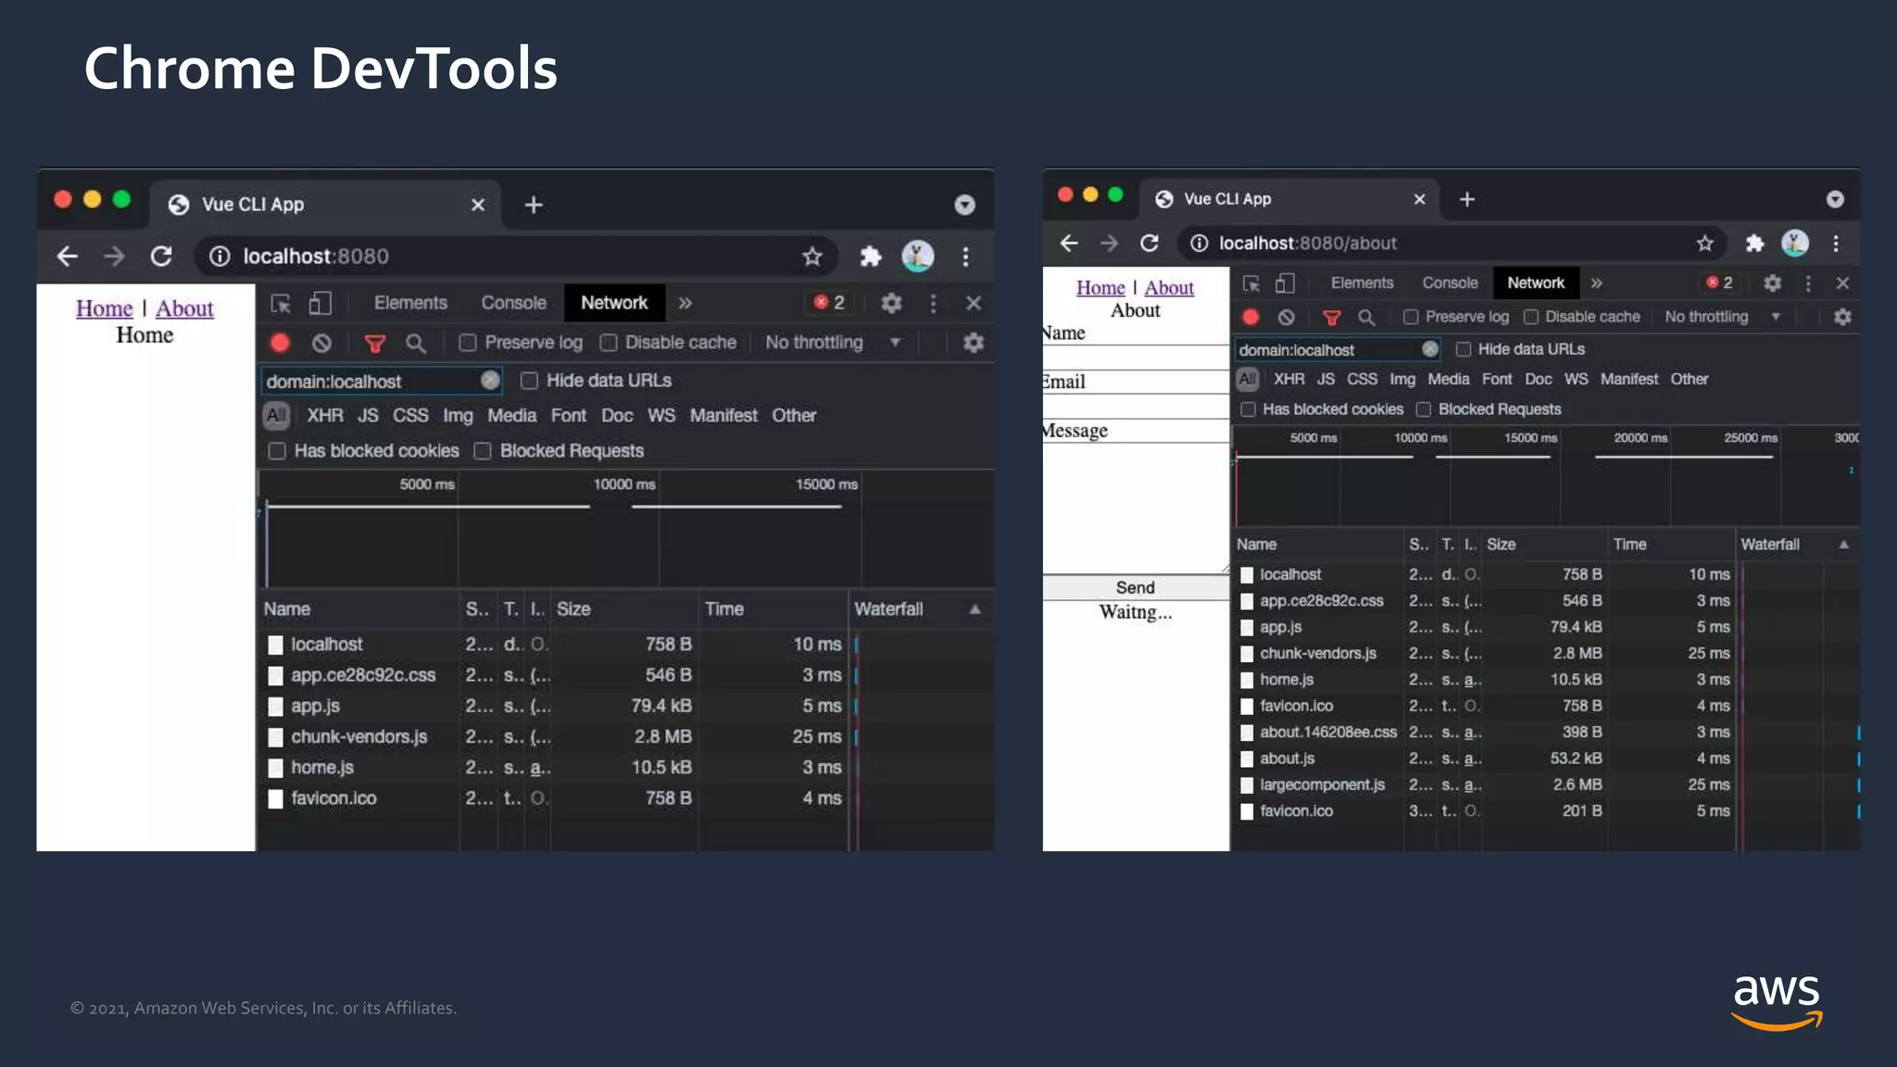Open extensions puzzle icon in left window
Screen dimensions: 1897x1067
click(871, 257)
